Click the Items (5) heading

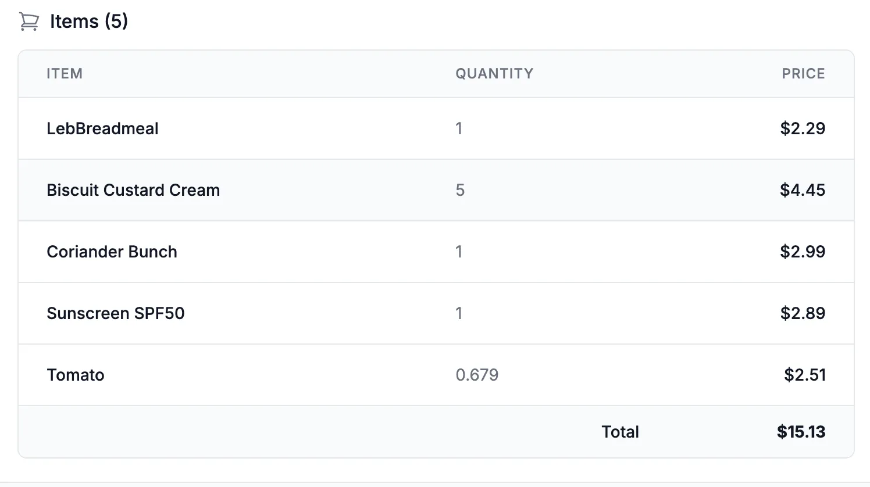point(88,21)
